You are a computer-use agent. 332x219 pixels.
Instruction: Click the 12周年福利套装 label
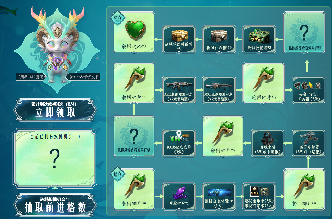[x=30, y=77]
